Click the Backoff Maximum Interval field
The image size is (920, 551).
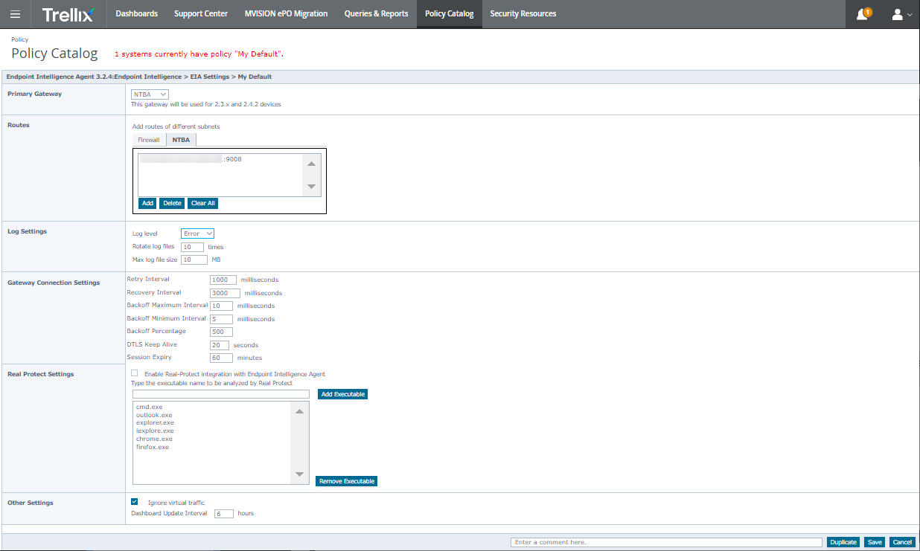tap(221, 306)
